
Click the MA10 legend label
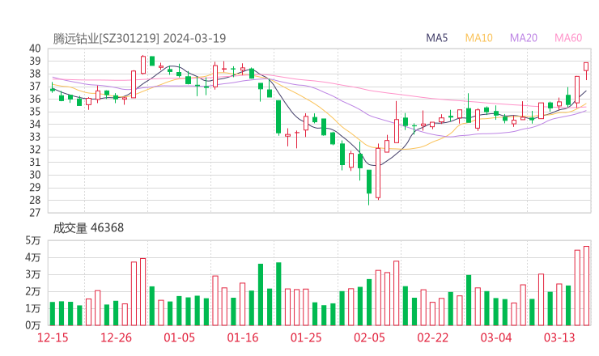[478, 38]
